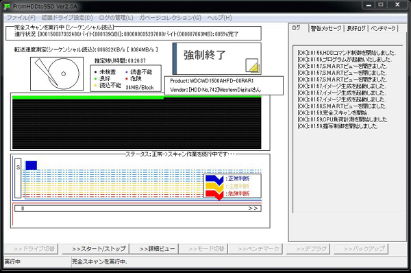
Task: Open the ファイル(F) menu
Action: 21,18
